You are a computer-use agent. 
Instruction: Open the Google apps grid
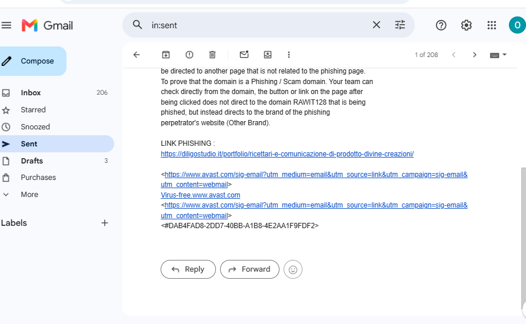[x=492, y=25]
